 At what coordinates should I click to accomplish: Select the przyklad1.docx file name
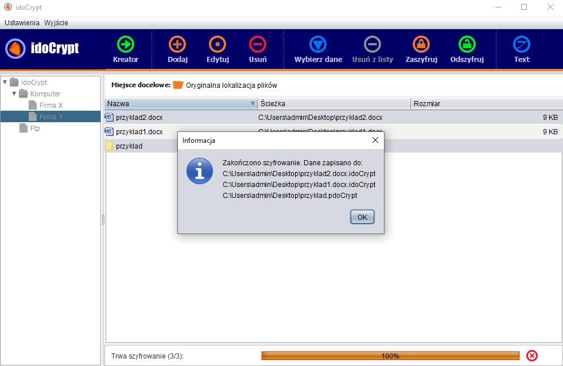click(139, 132)
